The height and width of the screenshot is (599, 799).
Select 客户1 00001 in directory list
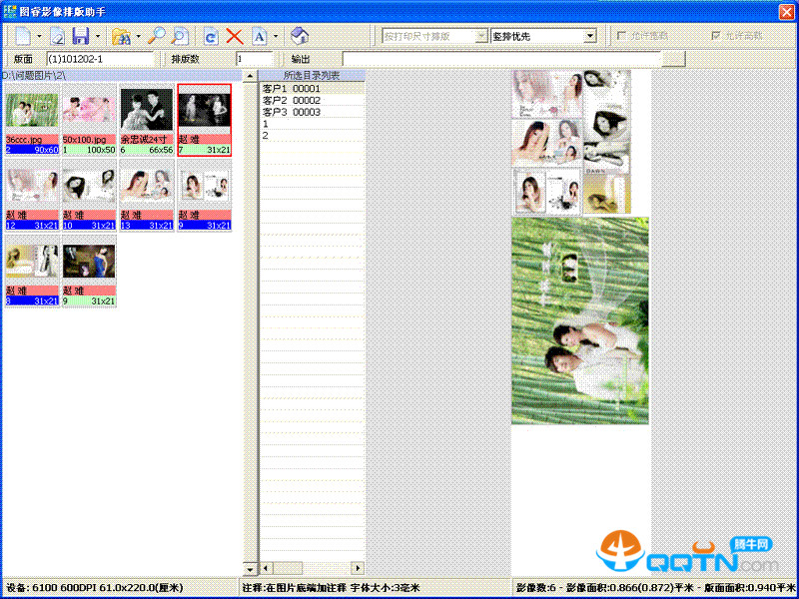point(292,89)
